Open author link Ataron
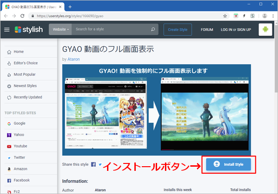 point(74,59)
